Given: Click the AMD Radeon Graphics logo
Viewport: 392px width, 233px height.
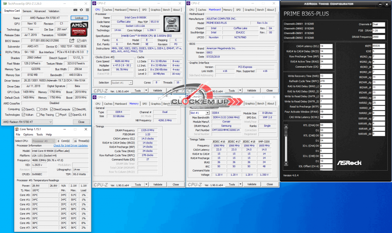Looking at the screenshot, I should coord(80,29).
